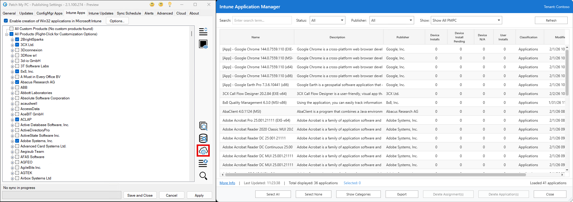Select Adobe Acrobat Pro 25.001.21111 row
Screen dimensions: 573x202
pyautogui.click(x=393, y=120)
